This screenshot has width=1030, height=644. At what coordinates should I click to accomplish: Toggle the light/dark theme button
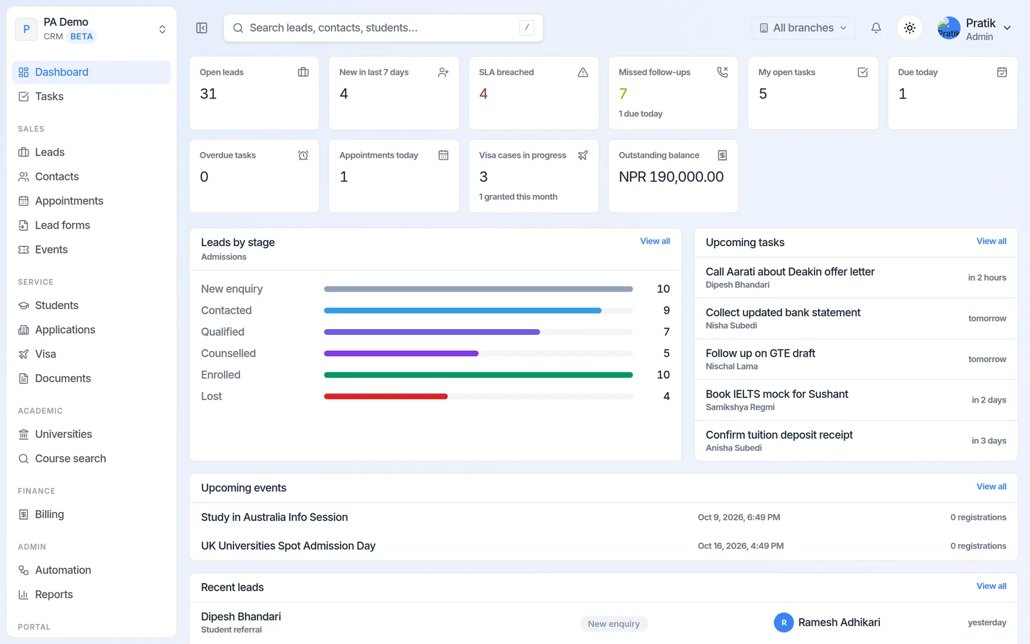pyautogui.click(x=910, y=28)
